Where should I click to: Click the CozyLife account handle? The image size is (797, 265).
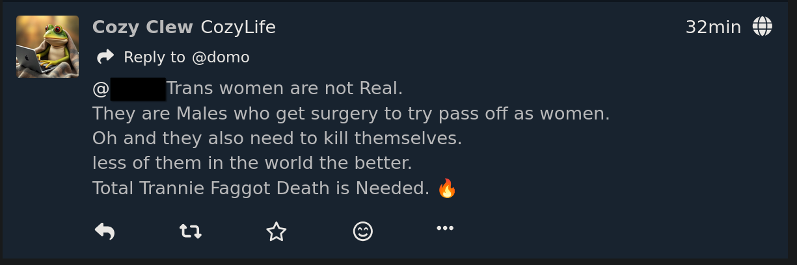238,27
